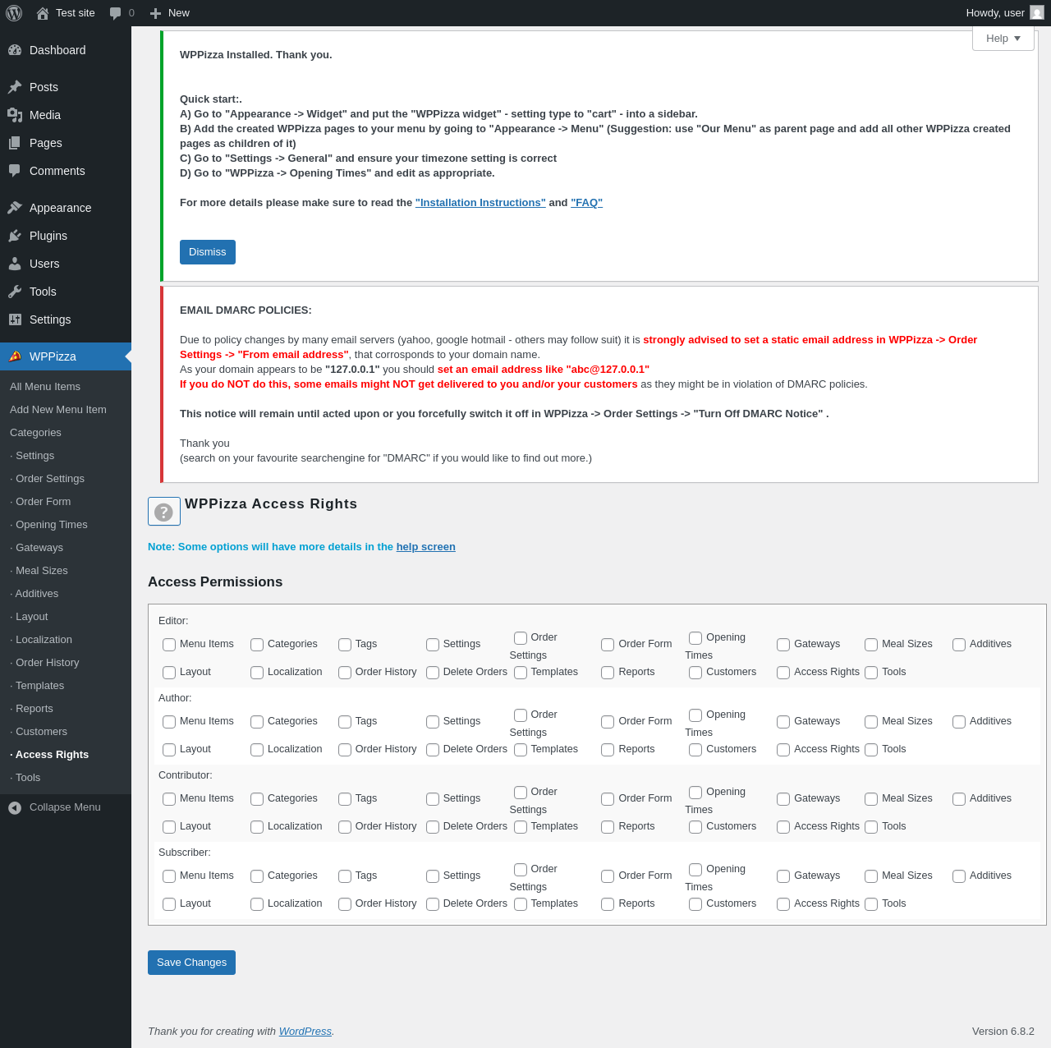The width and height of the screenshot is (1051, 1048).
Task: Enable Reports for Subscriber
Action: coord(608,904)
